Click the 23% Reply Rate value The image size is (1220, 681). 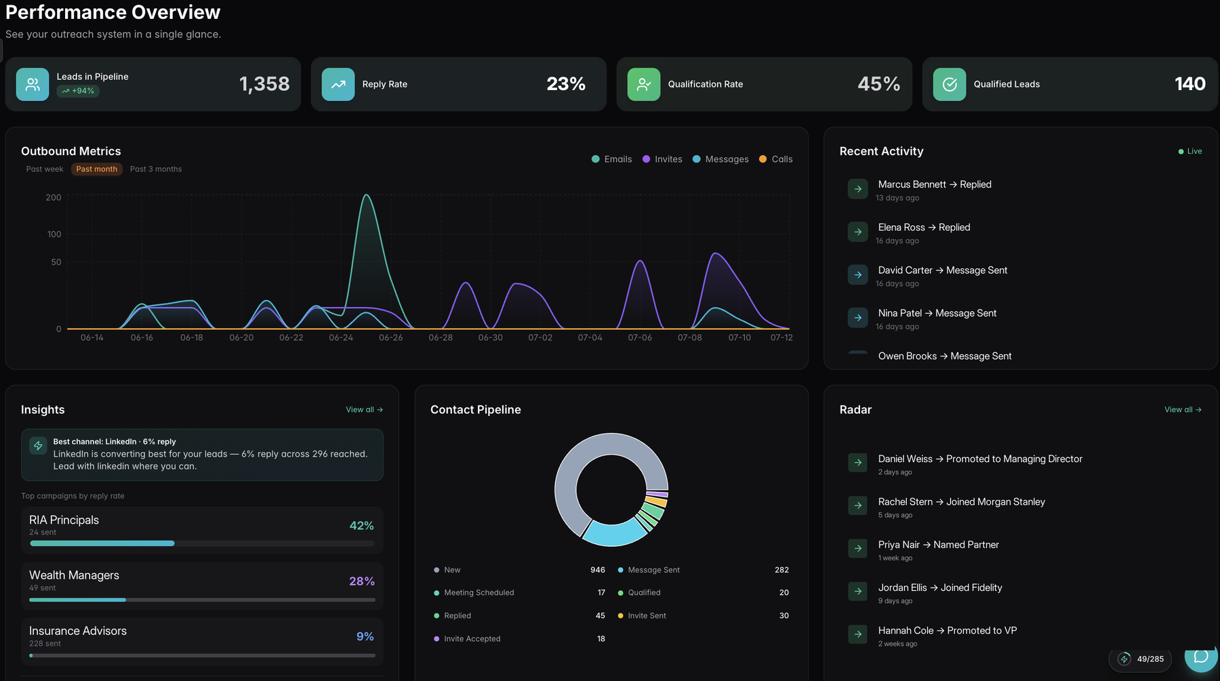[566, 84]
